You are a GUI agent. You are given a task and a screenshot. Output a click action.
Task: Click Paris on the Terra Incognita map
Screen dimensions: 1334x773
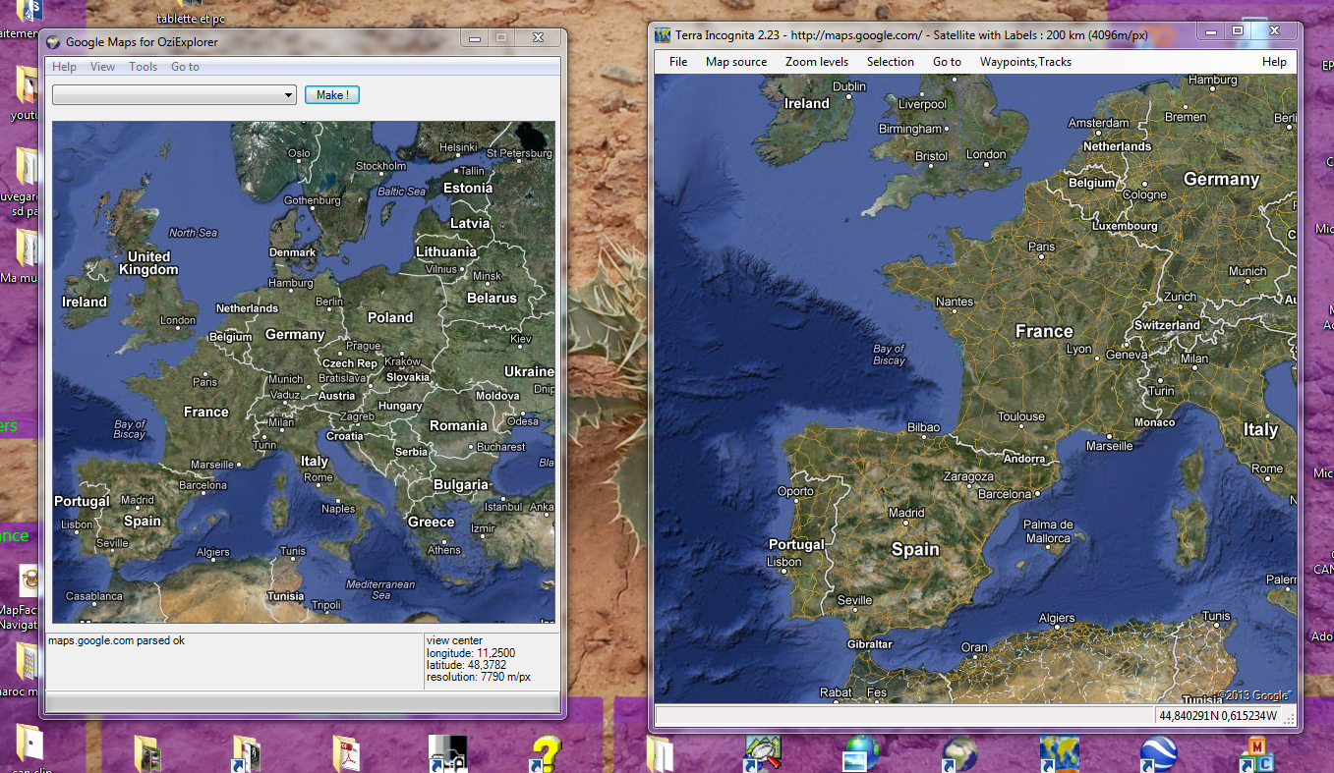click(x=1040, y=247)
